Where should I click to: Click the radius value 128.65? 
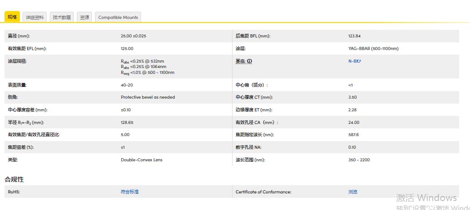[x=127, y=123]
